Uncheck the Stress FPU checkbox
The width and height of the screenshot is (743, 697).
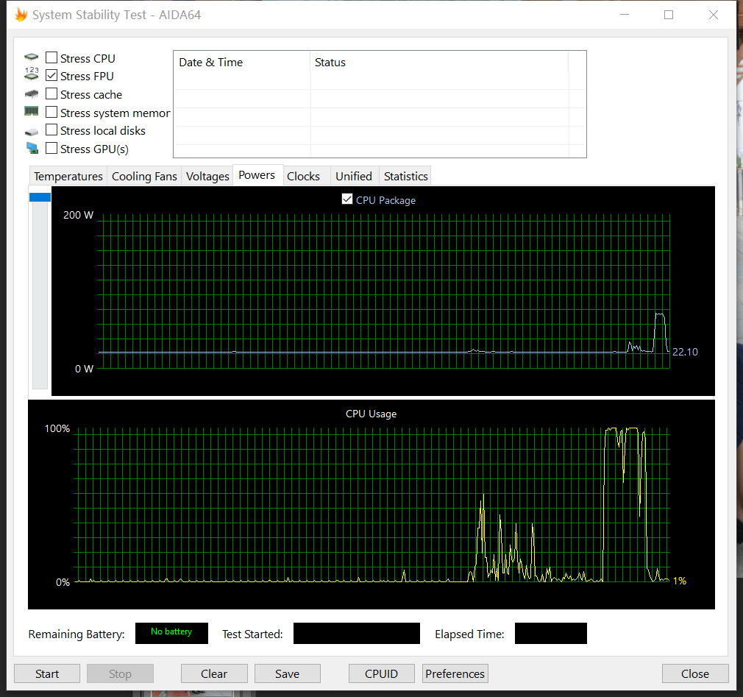[51, 76]
